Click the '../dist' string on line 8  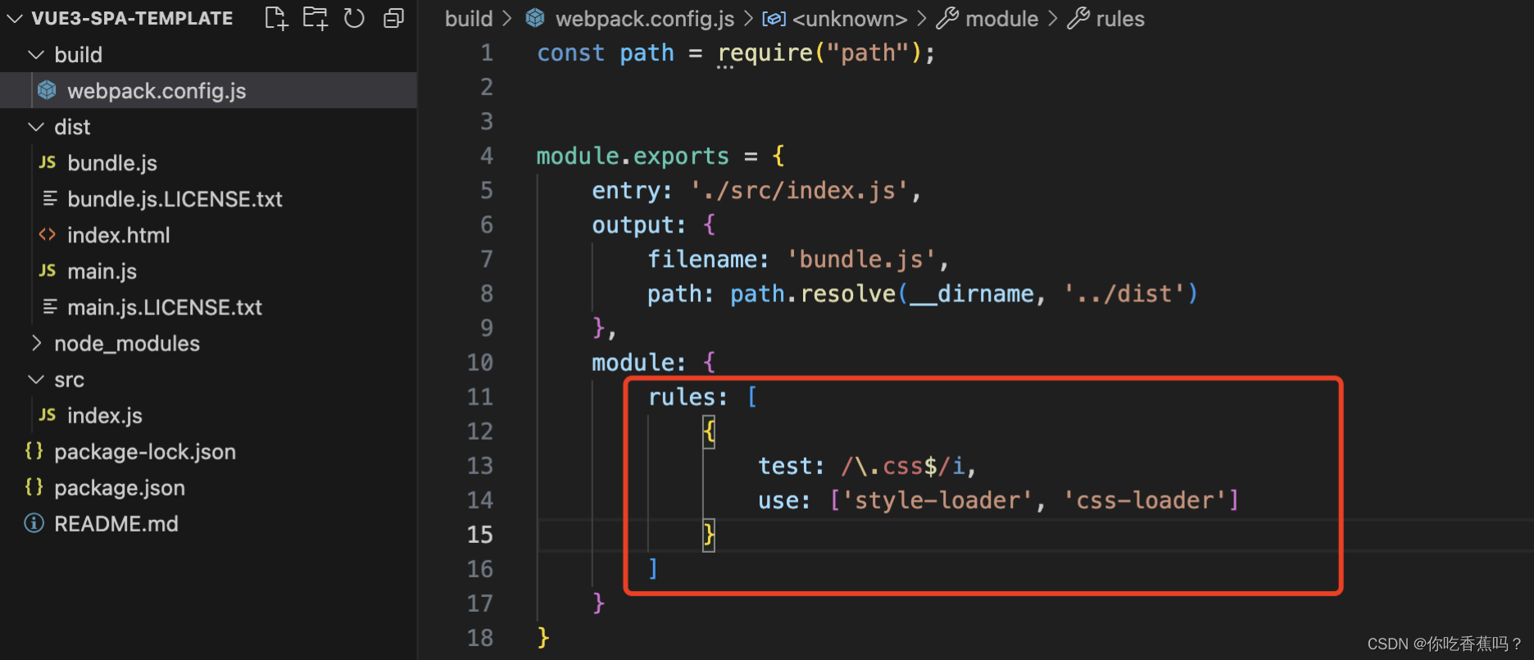(x=1123, y=293)
